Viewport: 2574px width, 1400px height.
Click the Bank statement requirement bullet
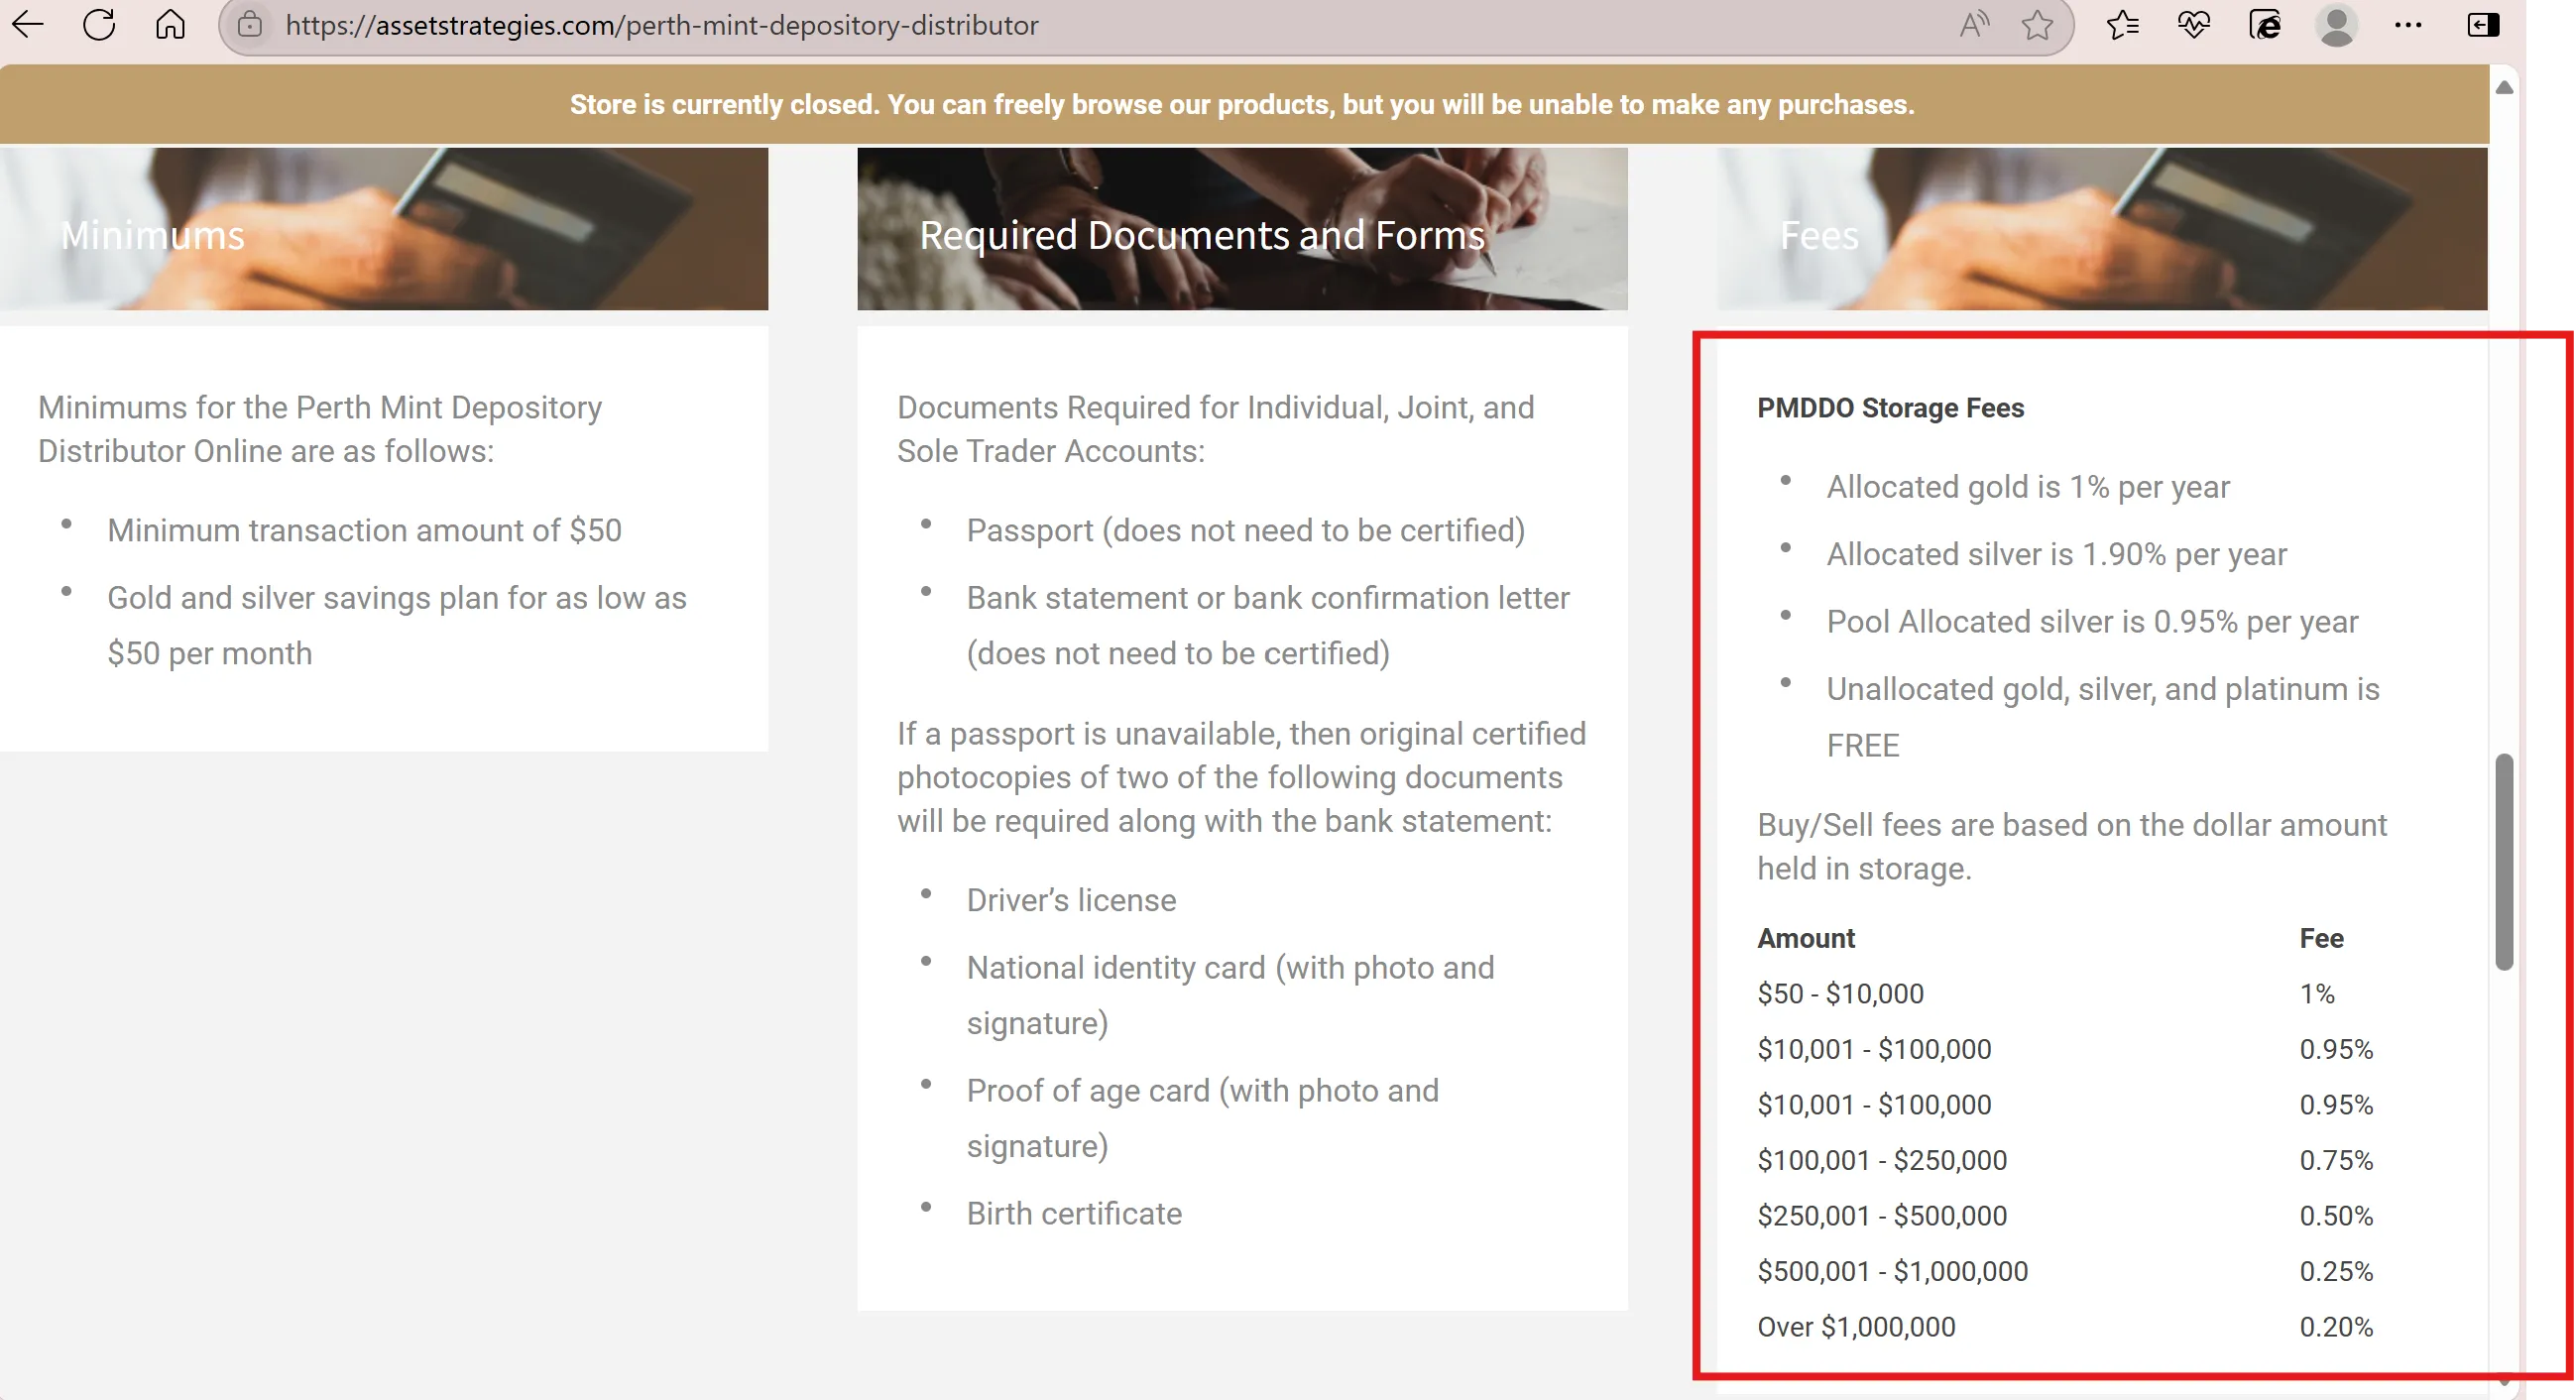(1268, 626)
